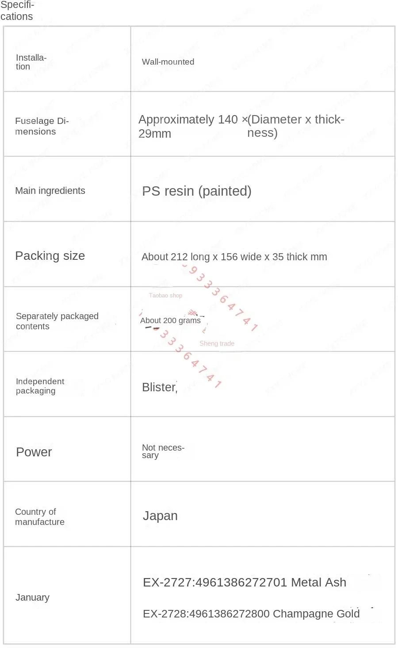Click the 212 long x 156 wide dimensions
The width and height of the screenshot is (398, 648).
(x=234, y=257)
